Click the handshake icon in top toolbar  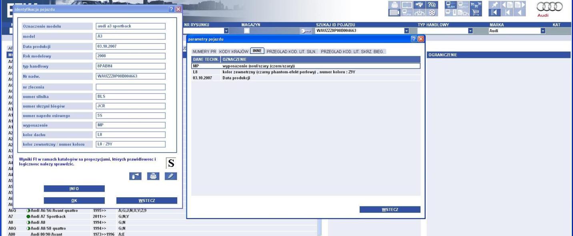(x=419, y=5)
